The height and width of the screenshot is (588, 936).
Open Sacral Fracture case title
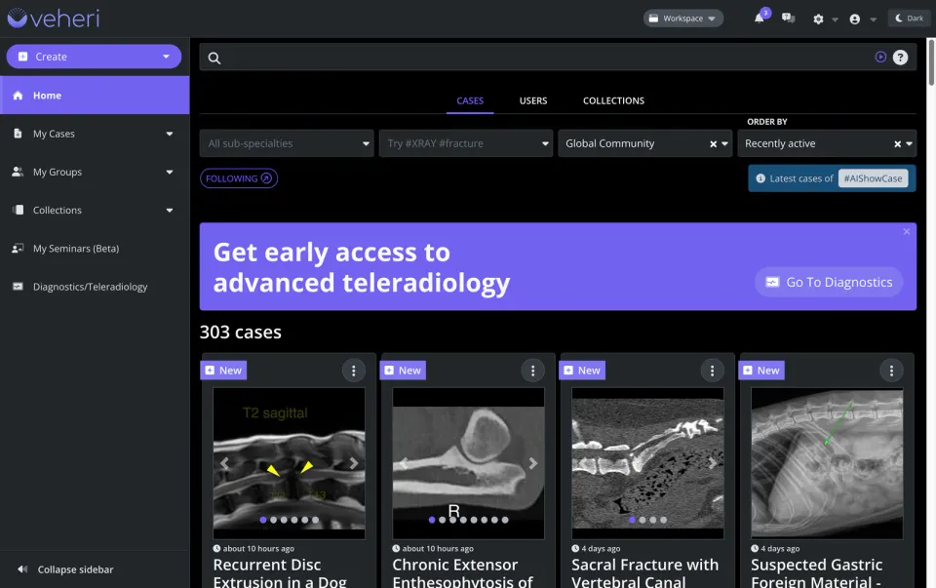click(645, 573)
